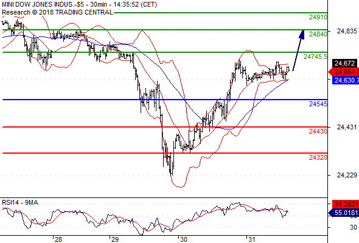The image size is (359, 243).
Task: Click the 31 date marker on time axis
Action: click(x=251, y=239)
